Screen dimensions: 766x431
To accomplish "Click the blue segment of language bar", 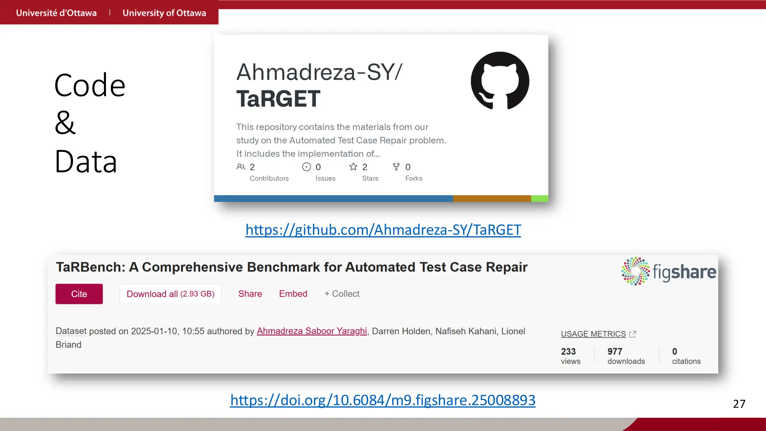I will (333, 198).
